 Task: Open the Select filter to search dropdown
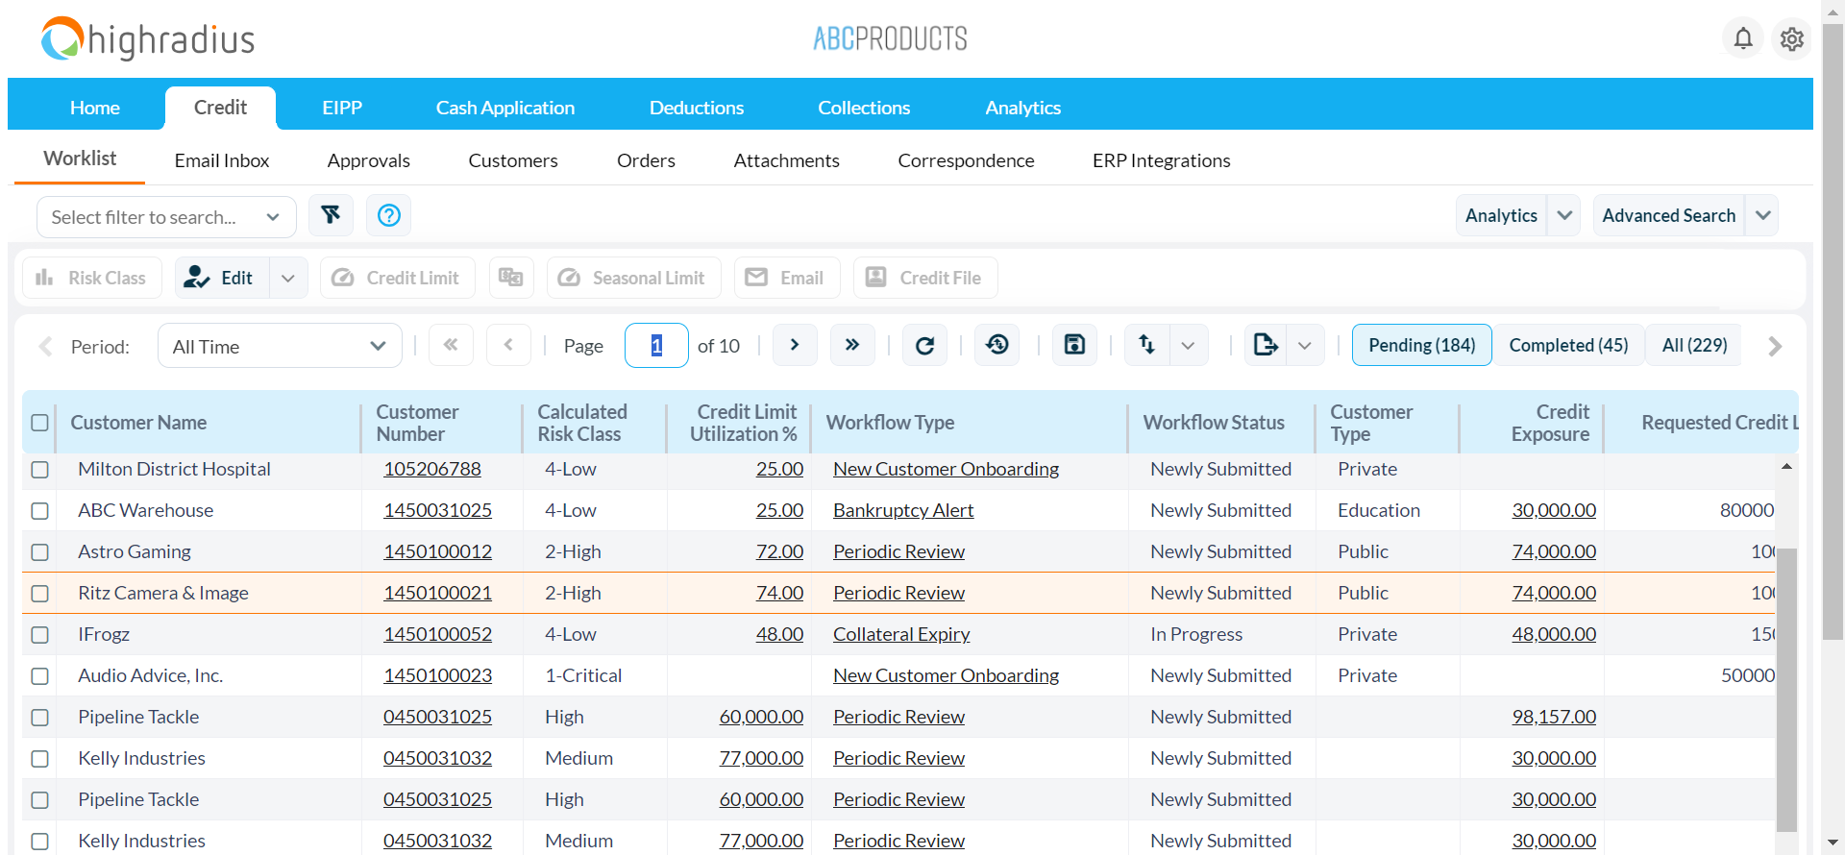(x=165, y=217)
